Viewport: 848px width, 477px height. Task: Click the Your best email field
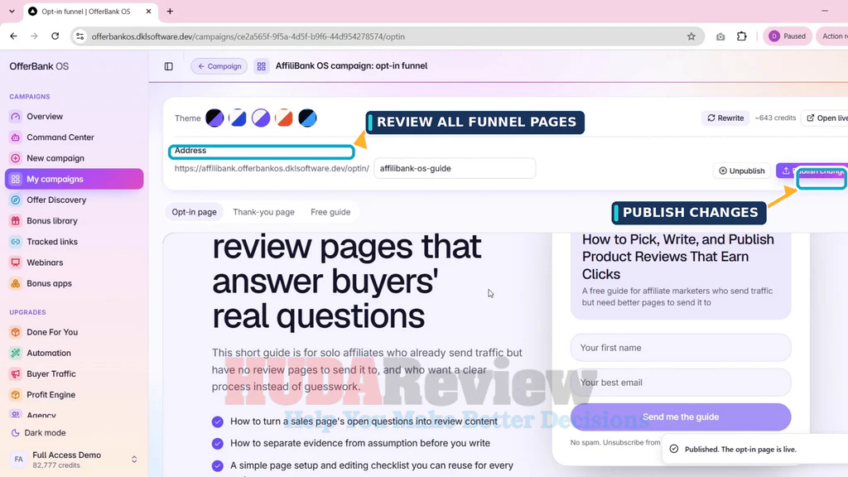coord(681,383)
